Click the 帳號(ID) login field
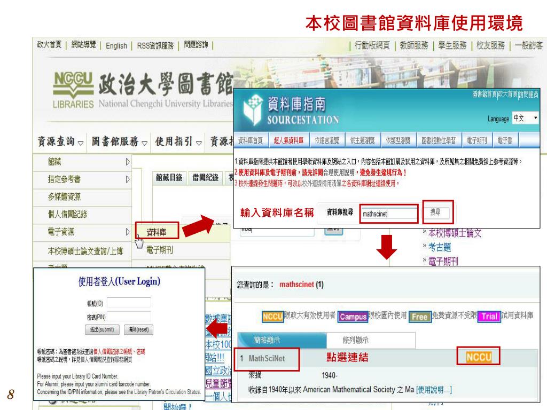Screen dimensions: 547x410 point(129,303)
